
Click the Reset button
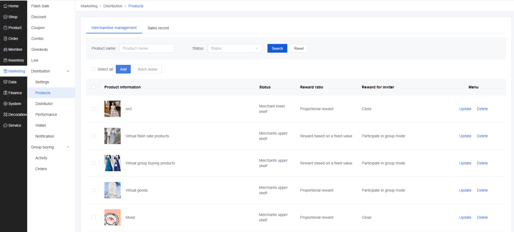(x=299, y=48)
